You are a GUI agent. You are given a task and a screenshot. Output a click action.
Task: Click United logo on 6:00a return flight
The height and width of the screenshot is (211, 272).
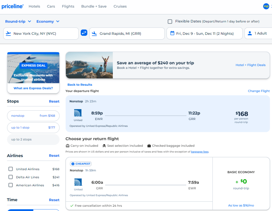78,182
